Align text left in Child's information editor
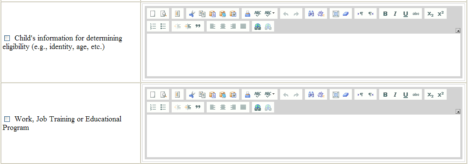 (213, 26)
